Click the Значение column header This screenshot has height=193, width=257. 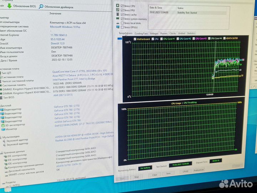click(x=55, y=14)
